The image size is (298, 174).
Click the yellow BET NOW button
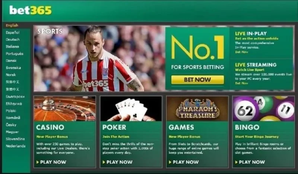click(x=197, y=80)
